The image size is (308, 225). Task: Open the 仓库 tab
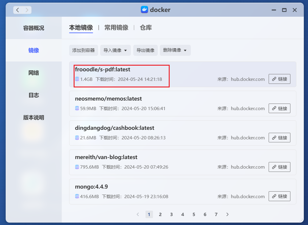[x=146, y=27]
